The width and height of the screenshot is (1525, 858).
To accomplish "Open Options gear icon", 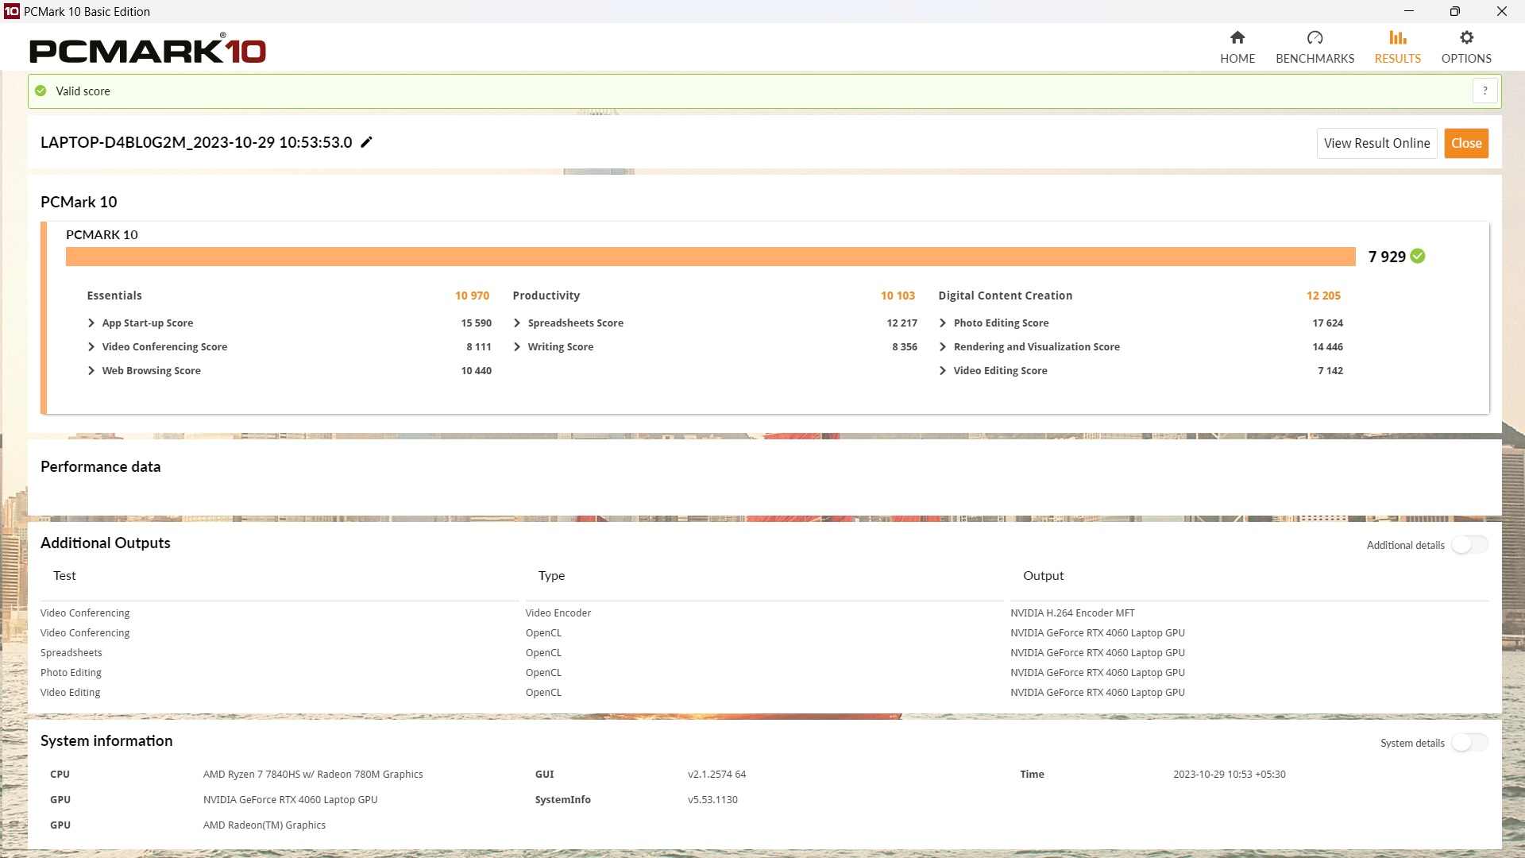I will (x=1466, y=37).
